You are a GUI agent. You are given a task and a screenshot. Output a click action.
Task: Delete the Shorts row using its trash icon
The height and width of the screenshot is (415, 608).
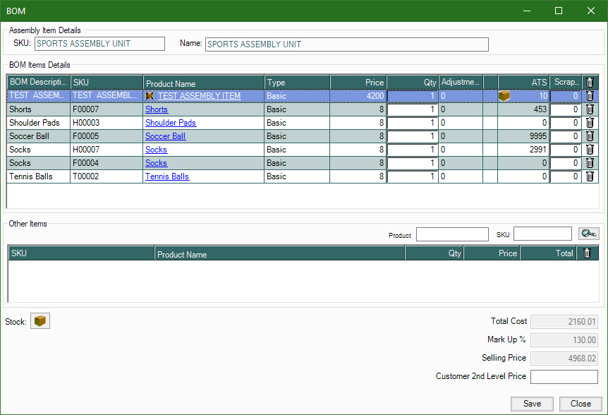pyautogui.click(x=590, y=109)
